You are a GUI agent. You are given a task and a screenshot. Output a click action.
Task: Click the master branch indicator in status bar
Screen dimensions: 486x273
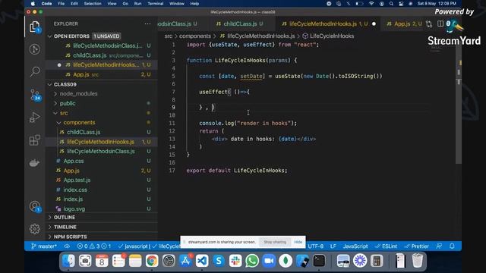point(44,246)
